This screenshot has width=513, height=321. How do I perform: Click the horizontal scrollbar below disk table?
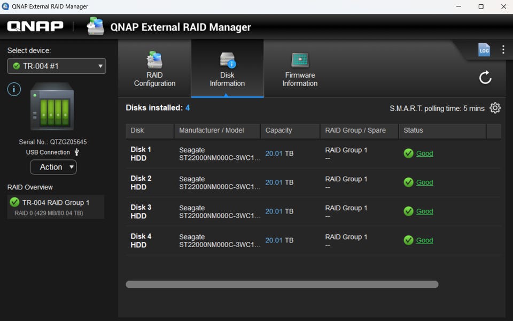point(282,284)
